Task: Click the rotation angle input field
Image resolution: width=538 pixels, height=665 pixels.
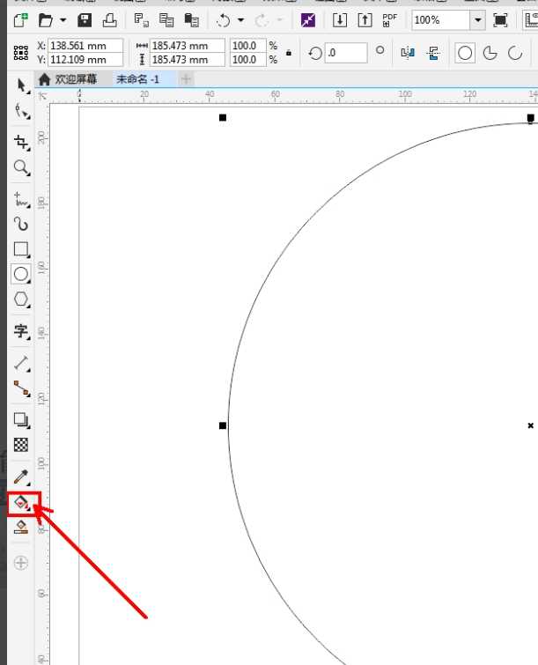Action: [x=346, y=53]
